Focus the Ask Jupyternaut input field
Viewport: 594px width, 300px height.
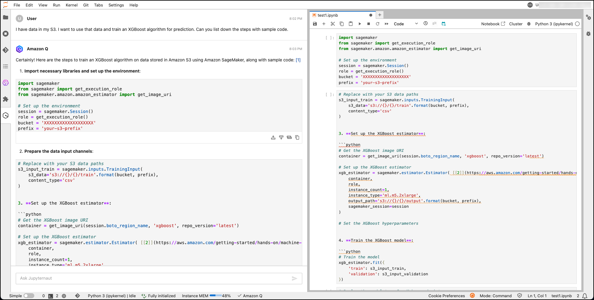tap(154, 278)
